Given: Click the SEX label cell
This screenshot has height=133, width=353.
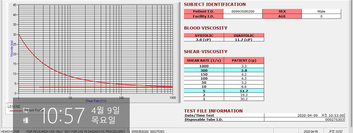Looking at the screenshot, I should (282, 11).
